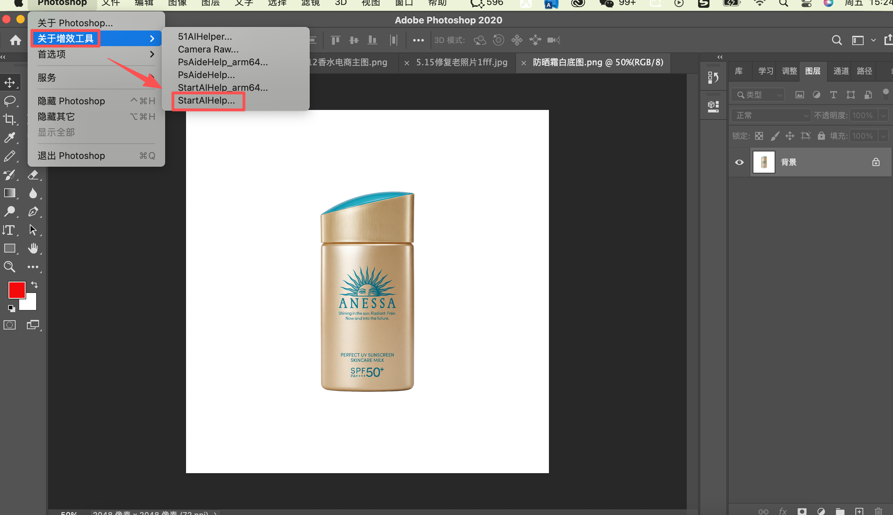The height and width of the screenshot is (515, 893).
Task: Toggle lock all padlock next to 填充
Action: [x=821, y=136]
